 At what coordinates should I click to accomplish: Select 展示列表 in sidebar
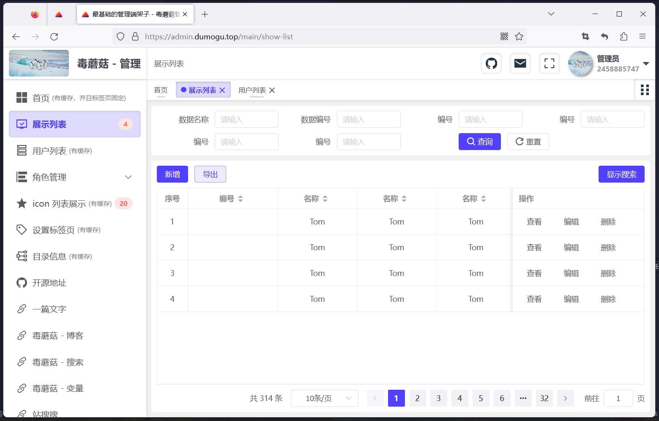click(x=75, y=124)
